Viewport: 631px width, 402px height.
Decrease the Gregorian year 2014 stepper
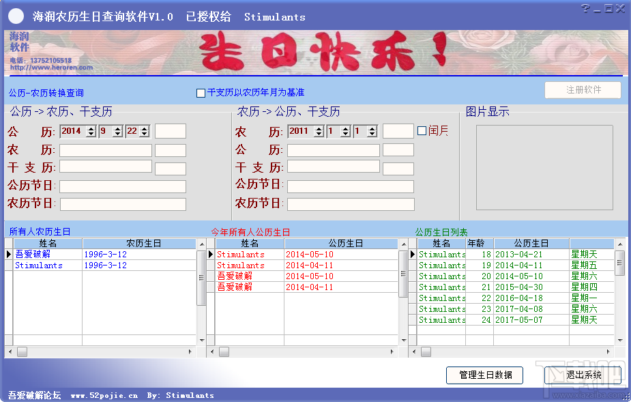coord(91,134)
